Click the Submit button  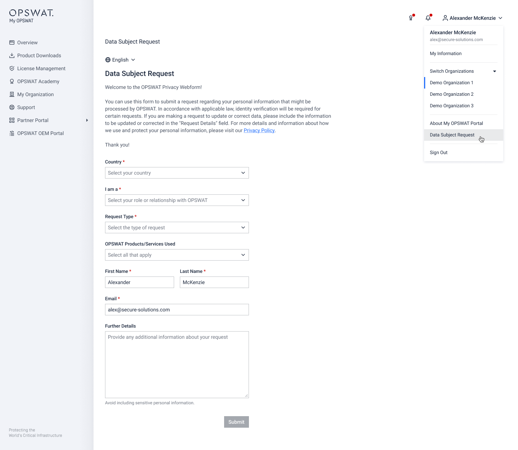[236, 422]
